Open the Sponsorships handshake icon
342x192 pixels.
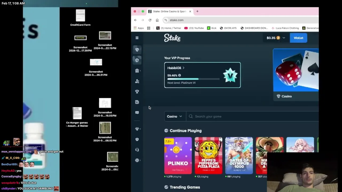click(x=137, y=129)
